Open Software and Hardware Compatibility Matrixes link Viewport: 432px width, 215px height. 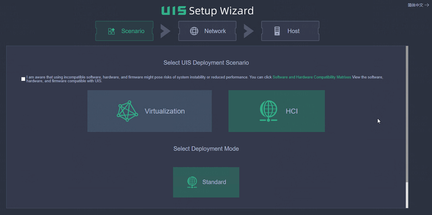(x=312, y=77)
